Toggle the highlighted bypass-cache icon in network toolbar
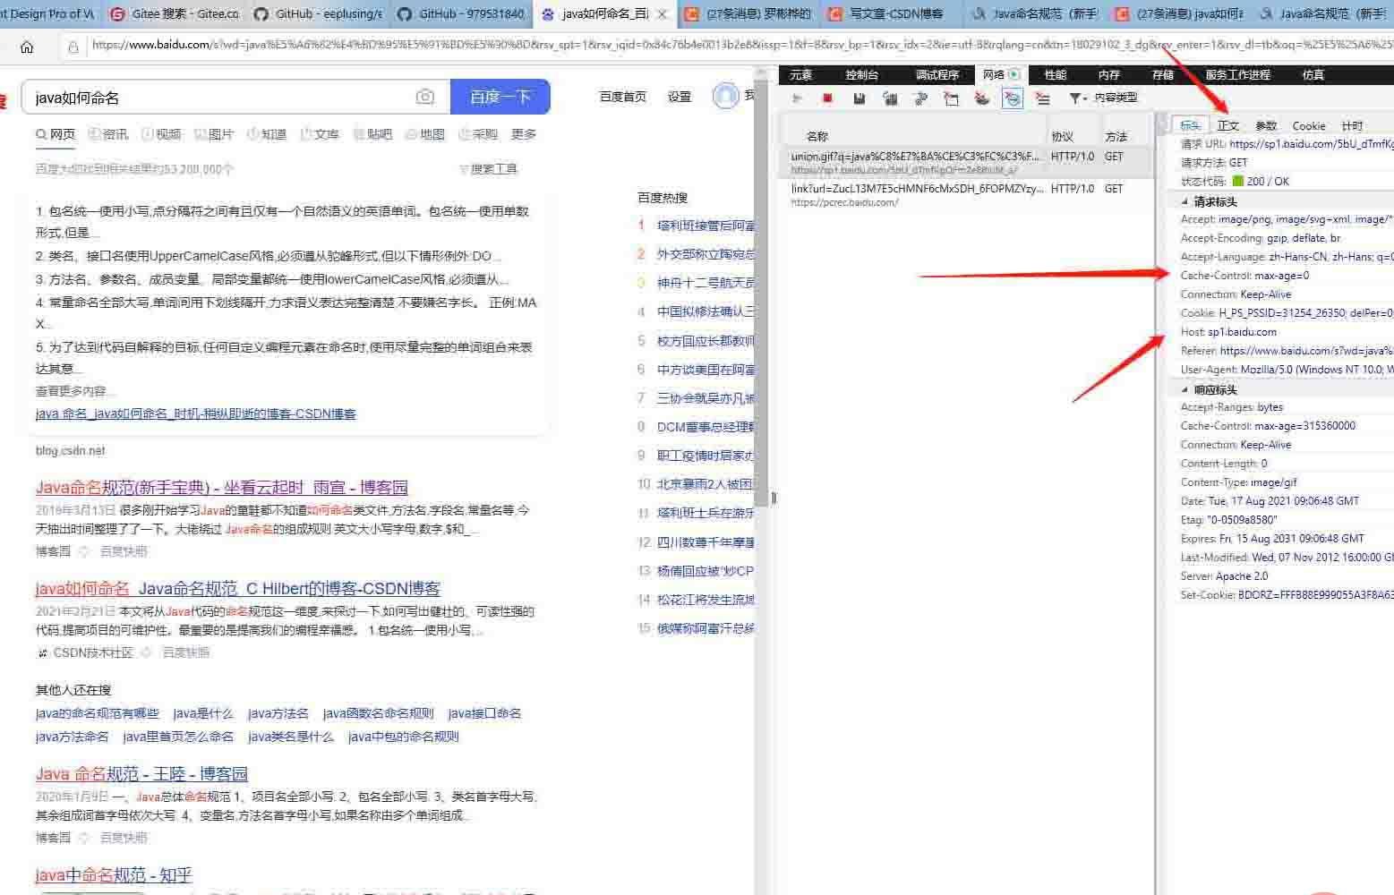This screenshot has width=1394, height=895. [x=1013, y=98]
